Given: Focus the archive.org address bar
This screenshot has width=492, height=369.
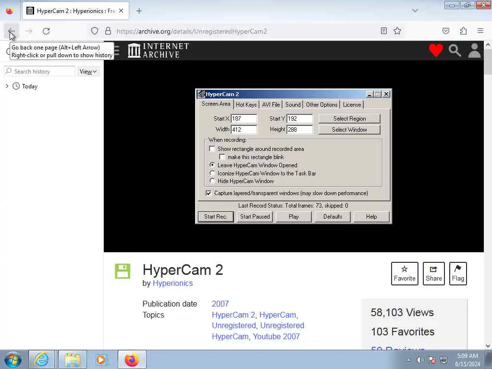Looking at the screenshot, I should 246,31.
